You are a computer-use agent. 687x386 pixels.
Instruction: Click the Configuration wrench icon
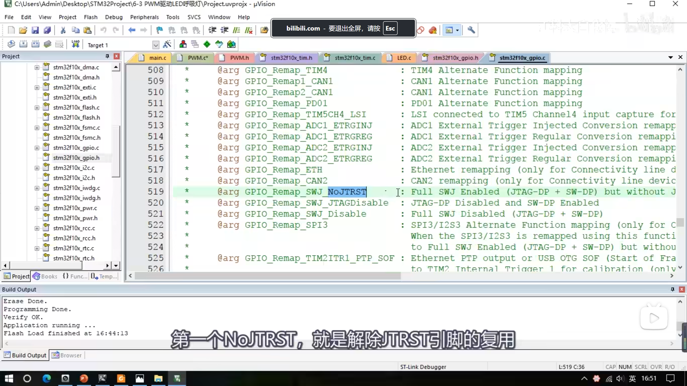471,30
